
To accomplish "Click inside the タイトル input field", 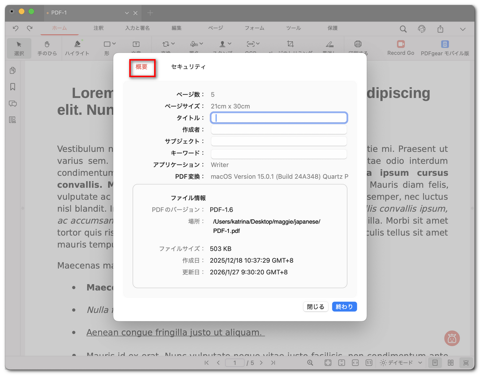I will (278, 117).
